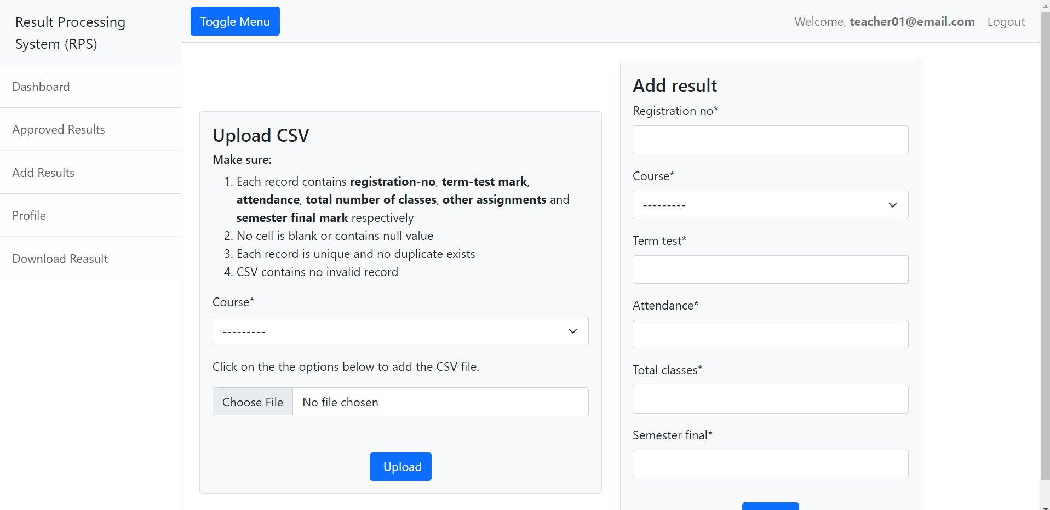Click the Total classes input box
This screenshot has height=510, width=1050.
pos(770,399)
